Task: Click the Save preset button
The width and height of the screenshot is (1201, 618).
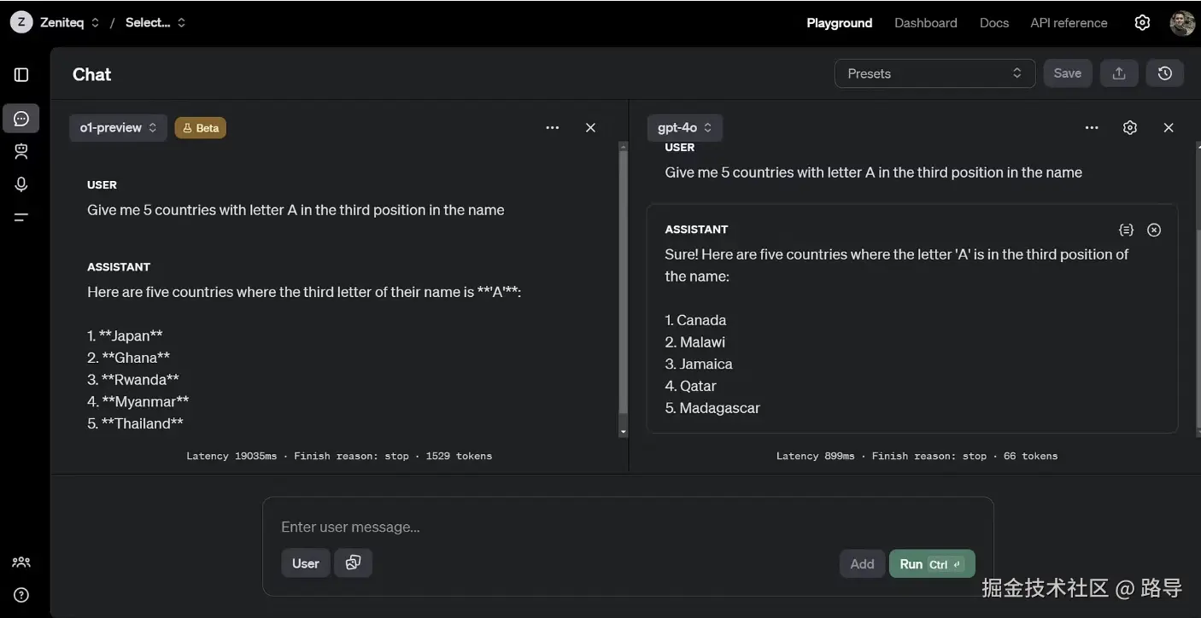Action: tap(1067, 73)
